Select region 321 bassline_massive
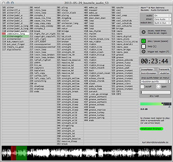This screenshot has height=162, width=173. [70, 60]
